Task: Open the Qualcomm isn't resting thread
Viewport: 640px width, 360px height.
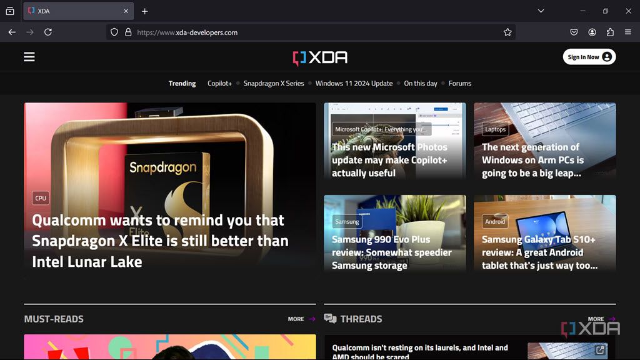Action: (x=420, y=351)
